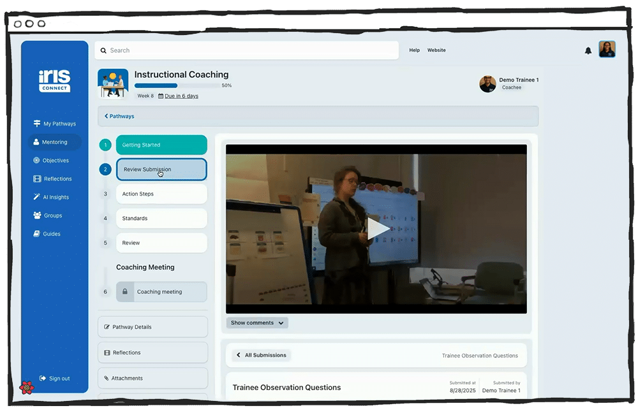
Task: Return to Pathways via back chevron
Action: pos(119,116)
